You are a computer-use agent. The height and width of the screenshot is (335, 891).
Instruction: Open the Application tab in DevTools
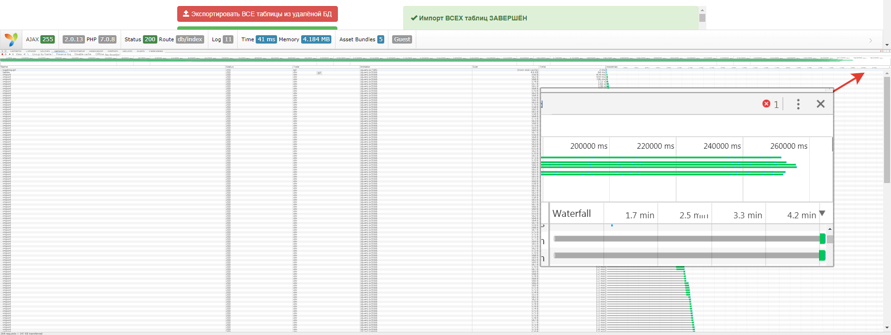coord(96,51)
